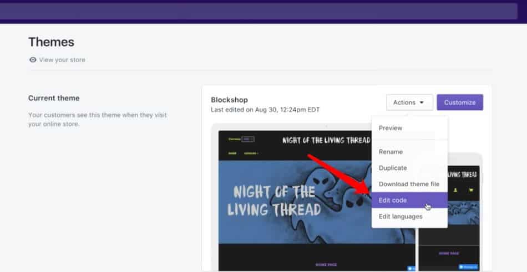Screen dimensions: 527x272
Task: Open the Actions dropdown for Blockshop
Action: pos(409,102)
